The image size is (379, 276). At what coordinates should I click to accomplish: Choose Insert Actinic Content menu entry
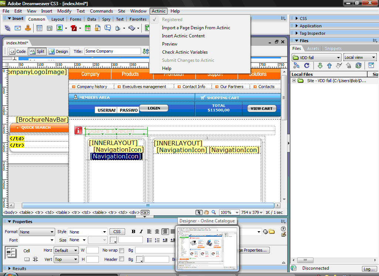pos(183,36)
